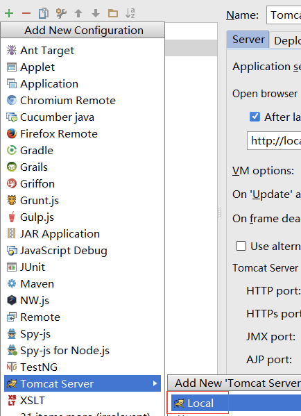
Task: Select the Ant Target bug icon
Action: click(x=12, y=50)
